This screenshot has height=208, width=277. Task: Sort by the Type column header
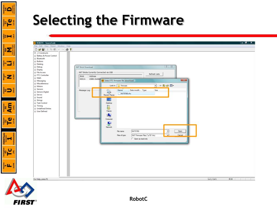click(x=147, y=90)
